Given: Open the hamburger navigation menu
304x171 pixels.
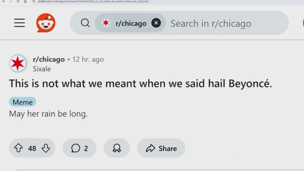Looking at the screenshot, I should 19,23.
